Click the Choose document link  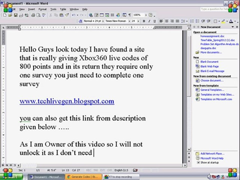tap(212, 80)
